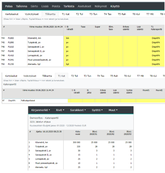This screenshot has height=173, width=165.
Task: Switch to the Kertolaskut tab in top panel
Action: point(11,14)
